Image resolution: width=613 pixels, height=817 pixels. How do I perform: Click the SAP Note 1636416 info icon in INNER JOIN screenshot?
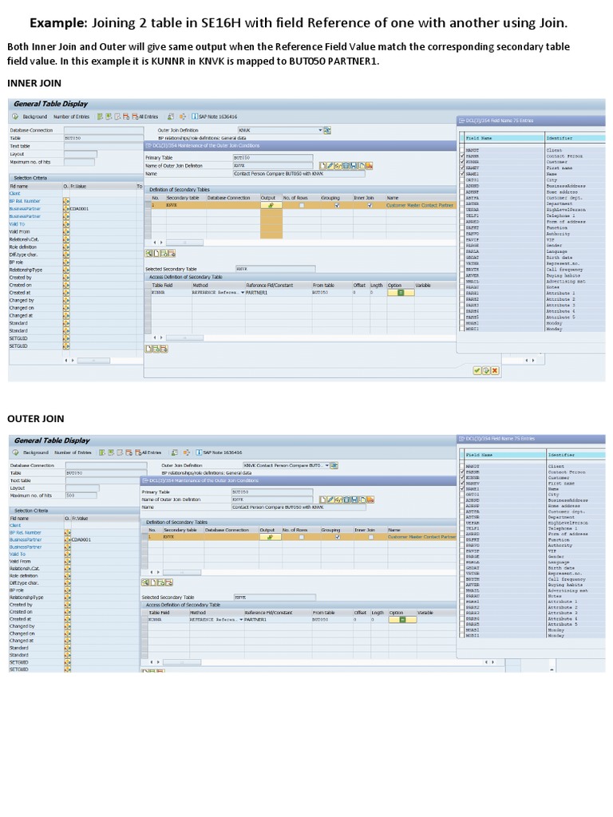pos(195,116)
